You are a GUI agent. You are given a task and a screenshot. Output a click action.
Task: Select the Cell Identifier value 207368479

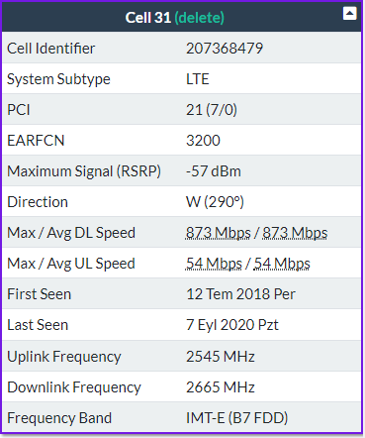click(225, 49)
